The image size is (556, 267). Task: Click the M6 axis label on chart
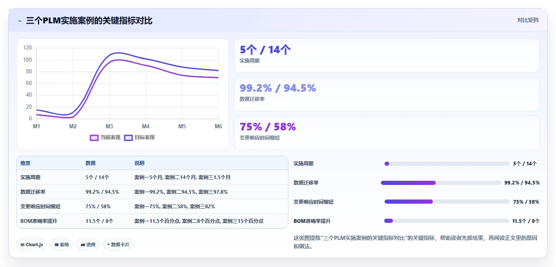click(x=218, y=126)
